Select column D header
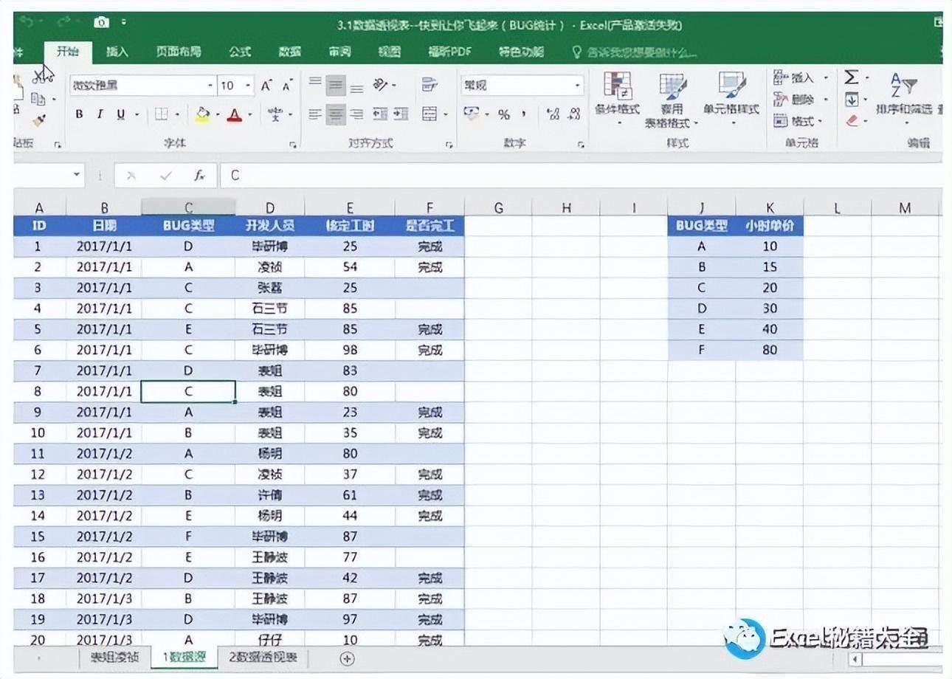Image resolution: width=952 pixels, height=679 pixels. 270,208
